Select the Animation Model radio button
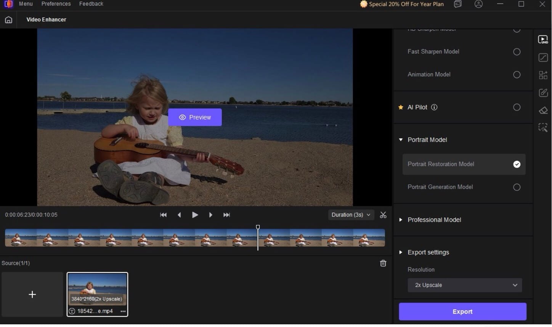Screen dimensions: 552x327 517,75
